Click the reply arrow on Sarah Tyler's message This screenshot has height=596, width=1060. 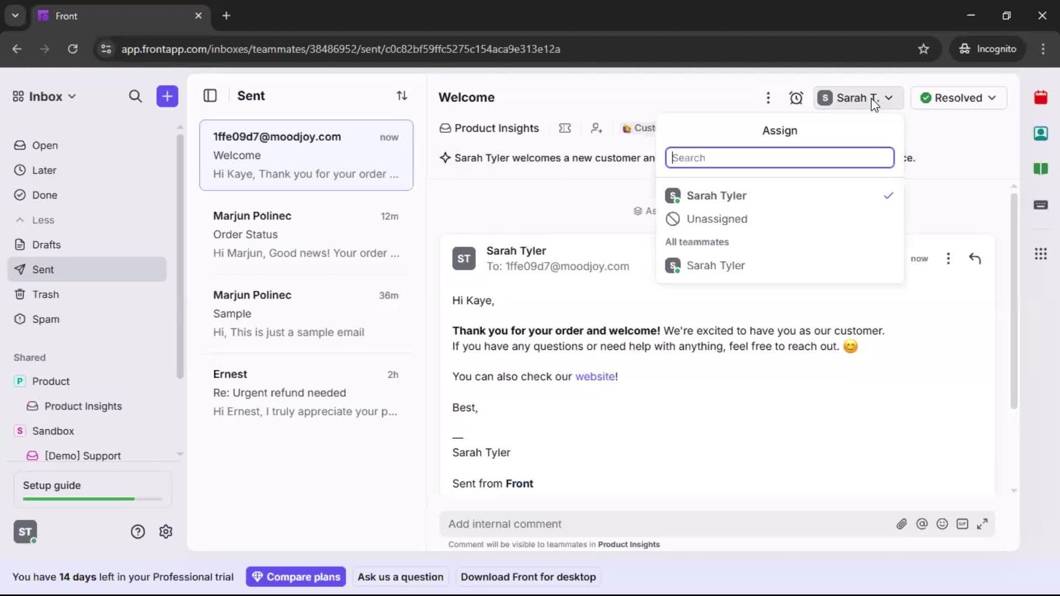975,258
